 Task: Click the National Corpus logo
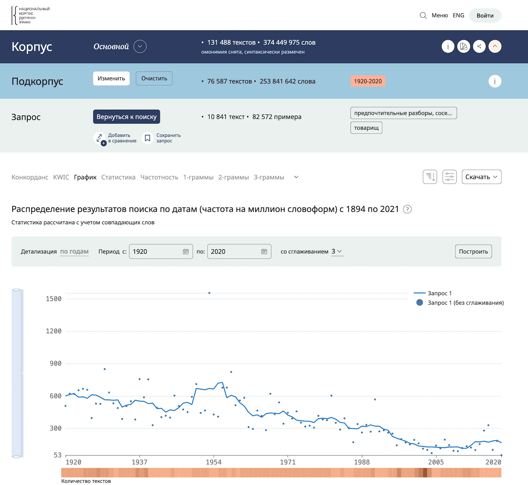[31, 15]
